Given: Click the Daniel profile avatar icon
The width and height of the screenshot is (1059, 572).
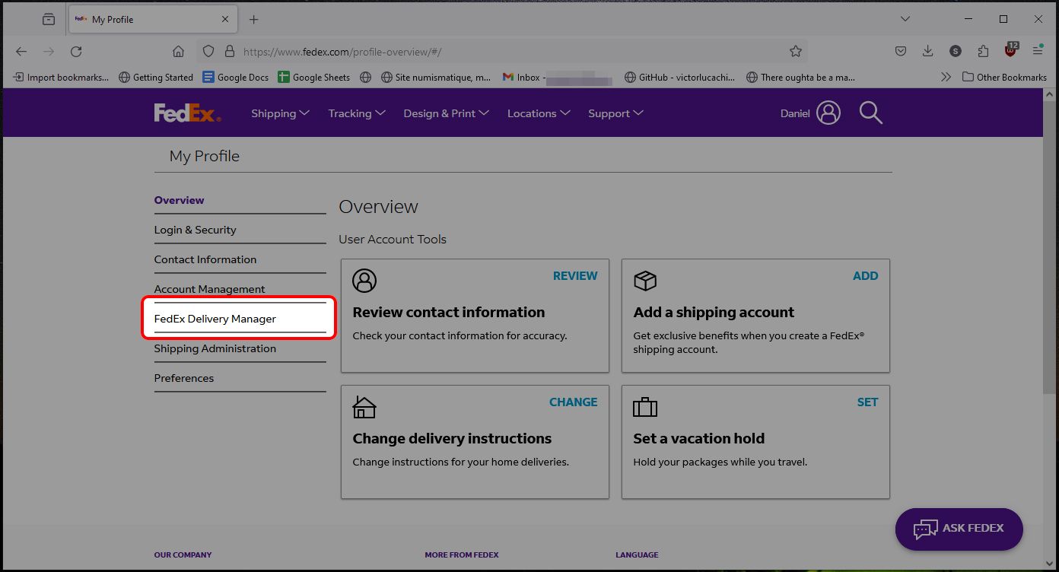Looking at the screenshot, I should [828, 112].
